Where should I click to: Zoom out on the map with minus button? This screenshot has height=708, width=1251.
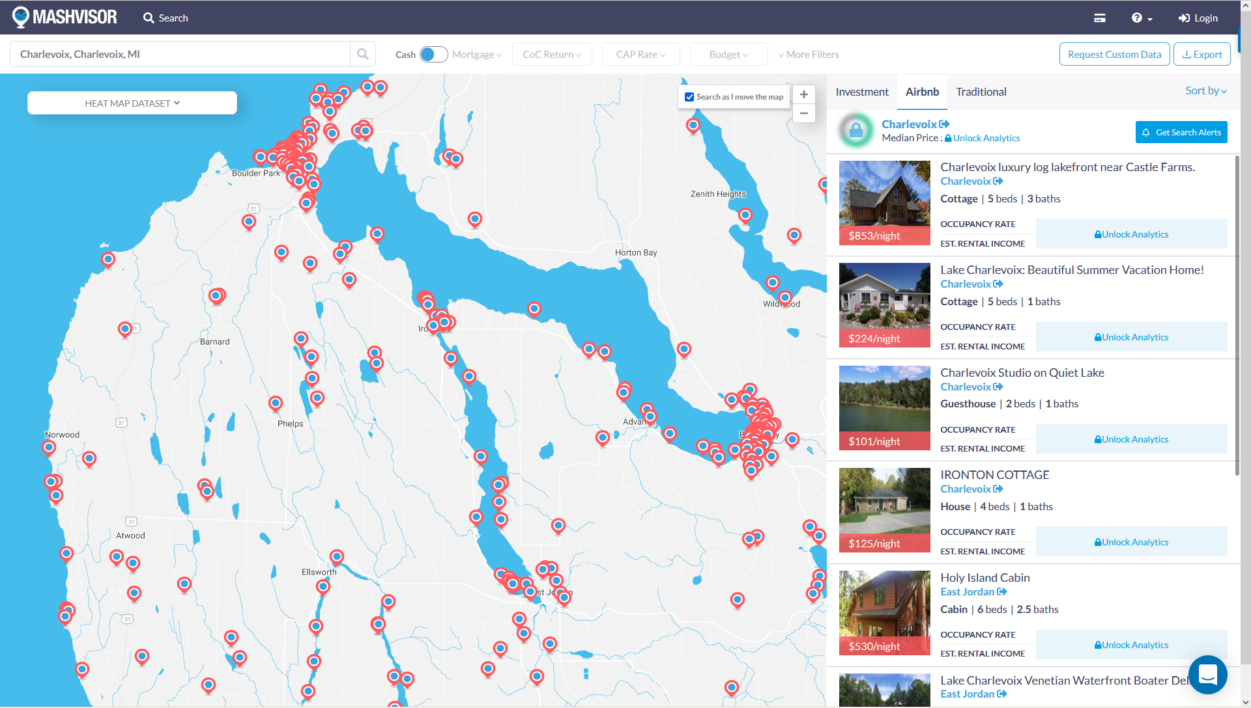click(x=804, y=113)
